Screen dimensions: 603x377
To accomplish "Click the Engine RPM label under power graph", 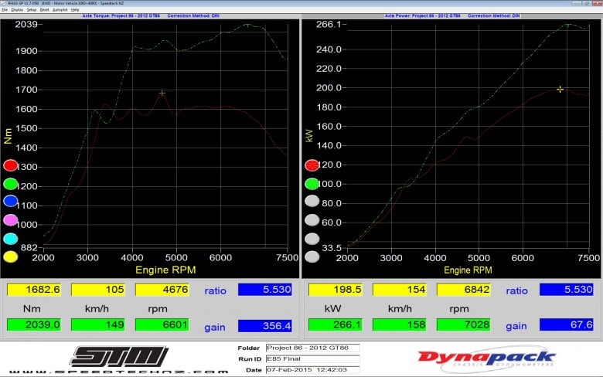I will [468, 270].
